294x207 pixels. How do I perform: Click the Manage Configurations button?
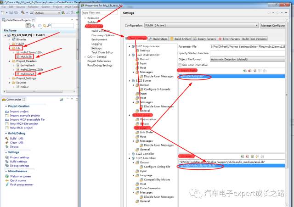(x=273, y=25)
